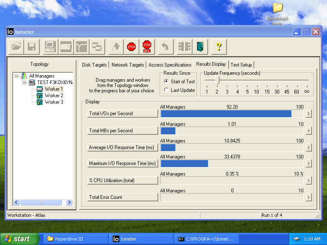
Task: Disconnect the selected worker or manager icon
Action: 184,47
